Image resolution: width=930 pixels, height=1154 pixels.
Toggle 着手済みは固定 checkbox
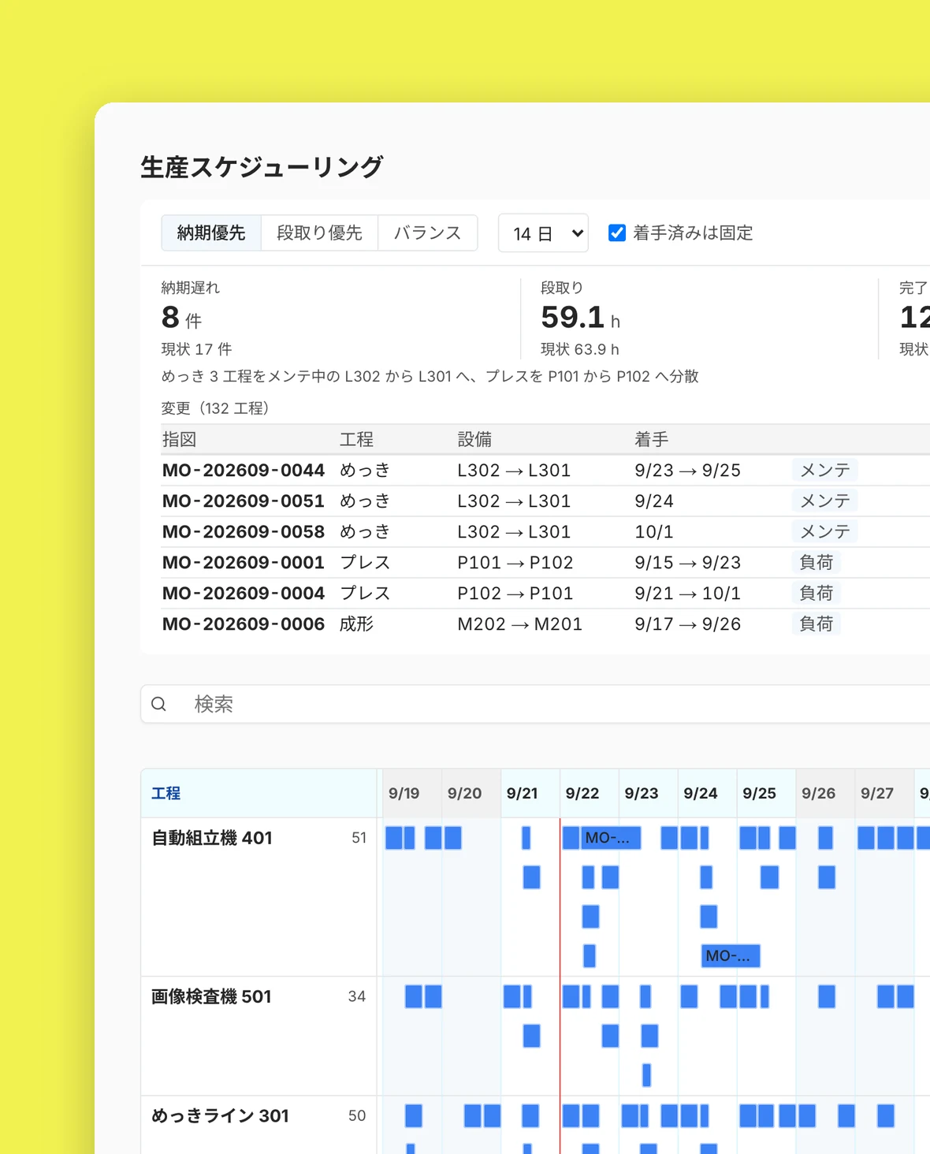617,233
